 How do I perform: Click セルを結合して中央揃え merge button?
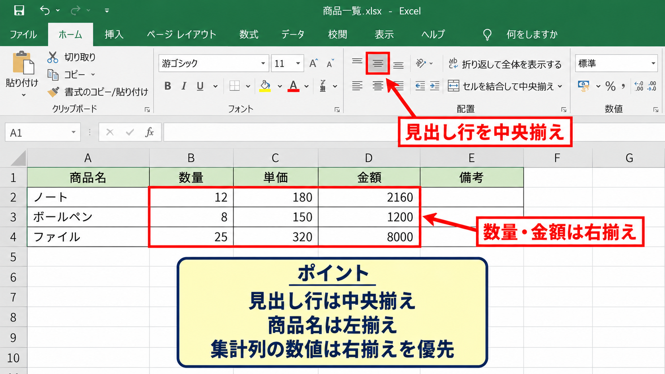501,86
